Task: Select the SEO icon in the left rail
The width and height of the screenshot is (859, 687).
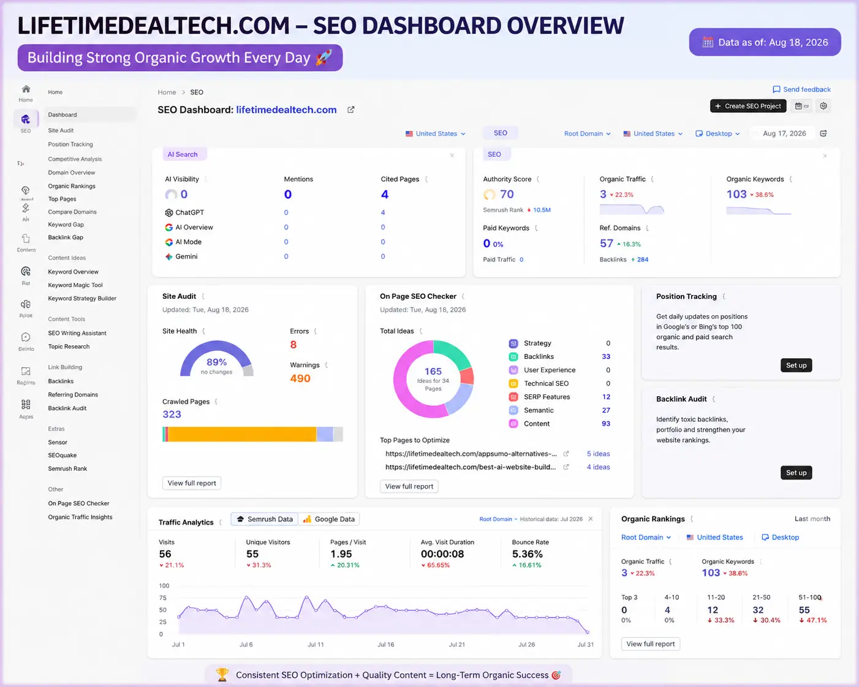Action: pos(26,119)
